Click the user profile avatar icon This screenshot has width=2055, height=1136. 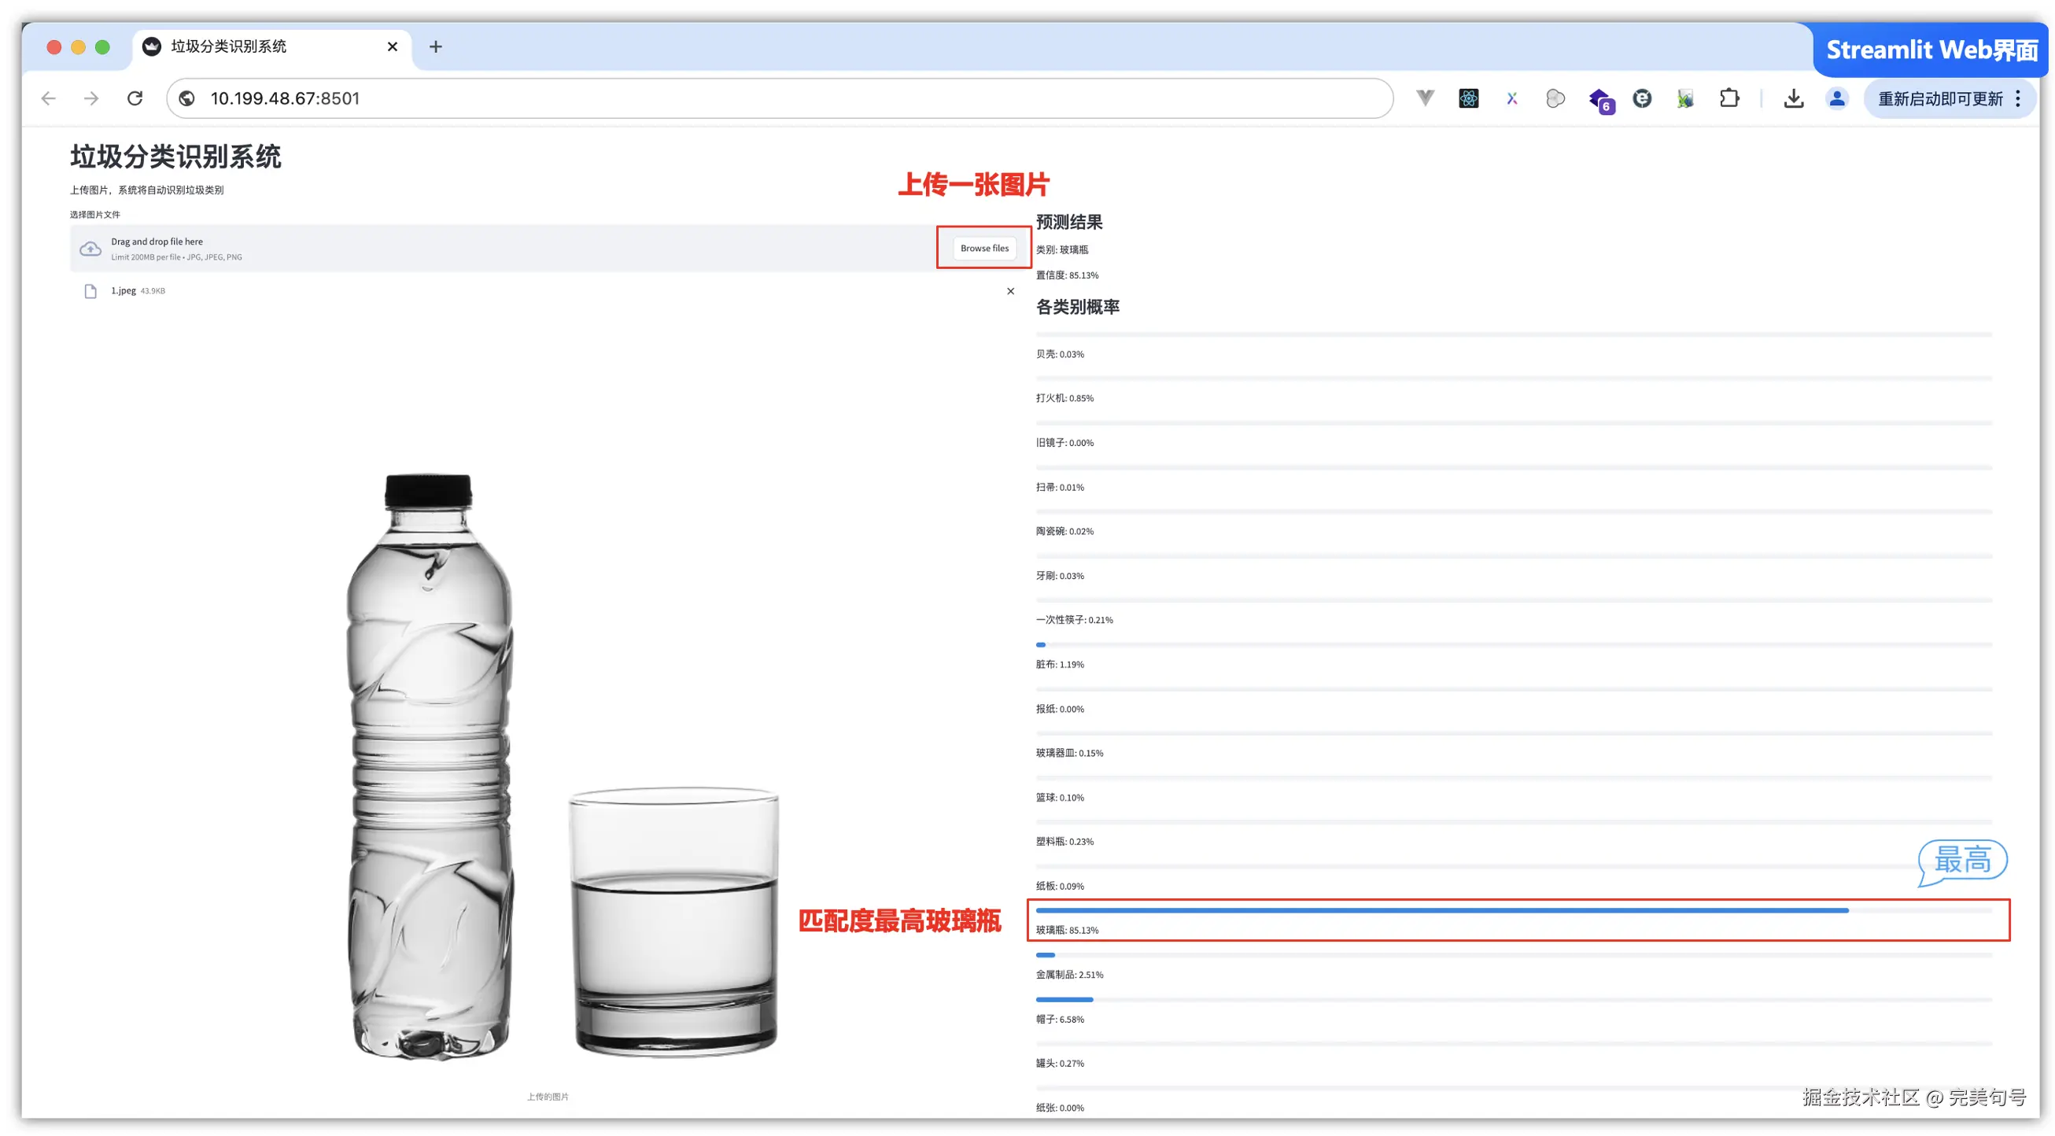[x=1836, y=98]
